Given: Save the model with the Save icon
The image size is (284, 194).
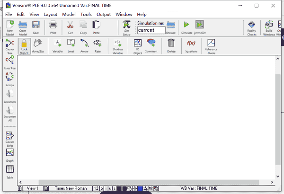Looking at the screenshot, I should (36, 27).
